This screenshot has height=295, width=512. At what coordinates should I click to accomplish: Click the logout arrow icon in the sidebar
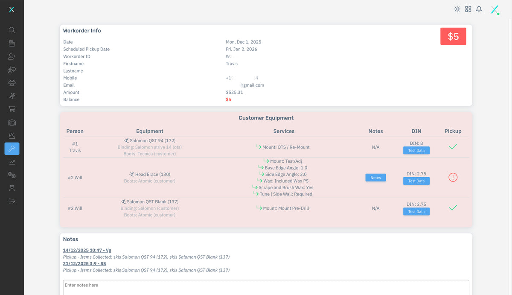coord(12,201)
